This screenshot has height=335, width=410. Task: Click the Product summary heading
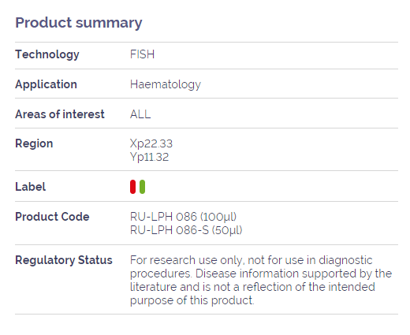79,23
